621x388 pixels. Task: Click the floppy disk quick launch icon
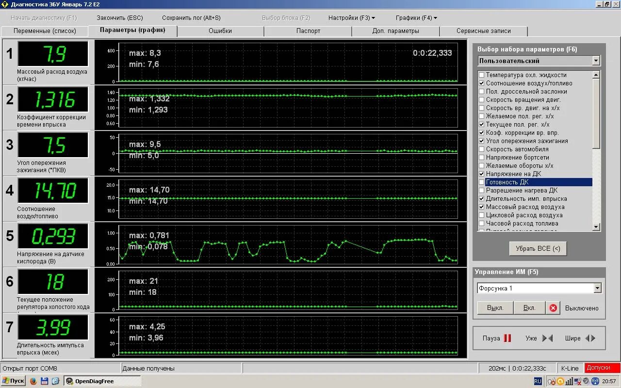44,381
